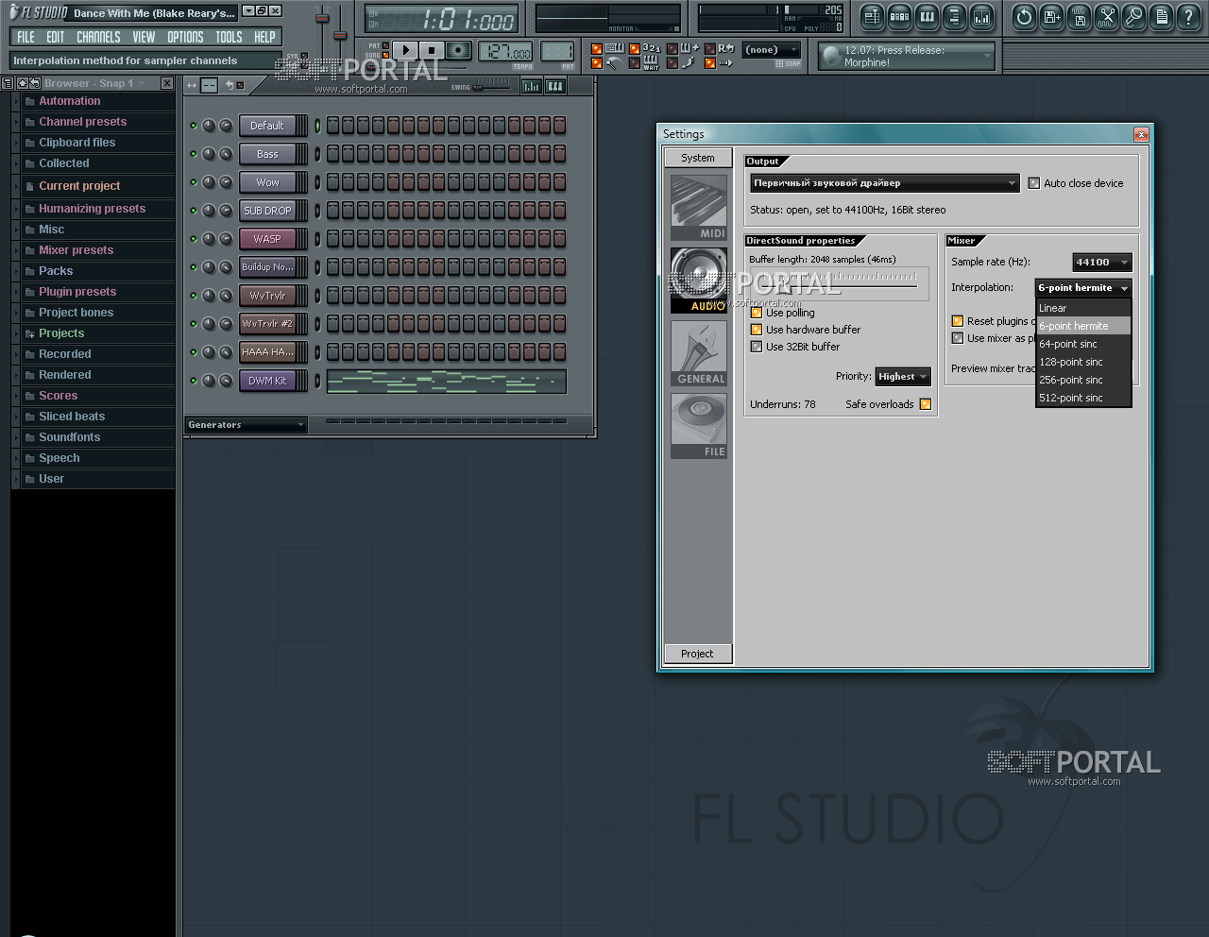This screenshot has height=937, width=1209.
Task: Click the tempo 127.000 display
Action: (506, 52)
